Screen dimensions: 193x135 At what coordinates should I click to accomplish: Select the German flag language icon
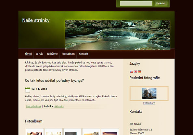(x=139, y=71)
